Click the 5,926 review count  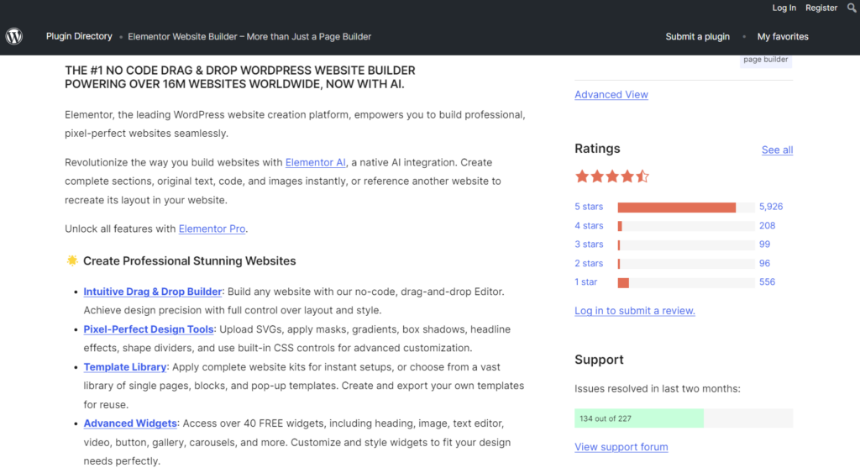click(x=771, y=207)
